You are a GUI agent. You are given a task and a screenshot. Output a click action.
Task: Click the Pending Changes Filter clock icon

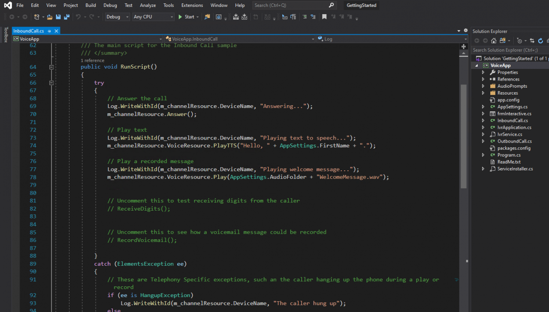pos(519,41)
